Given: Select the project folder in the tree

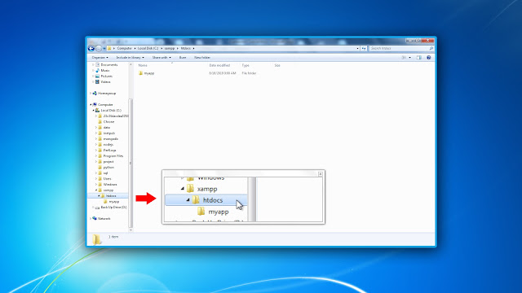Looking at the screenshot, I should pyautogui.click(x=106, y=161).
